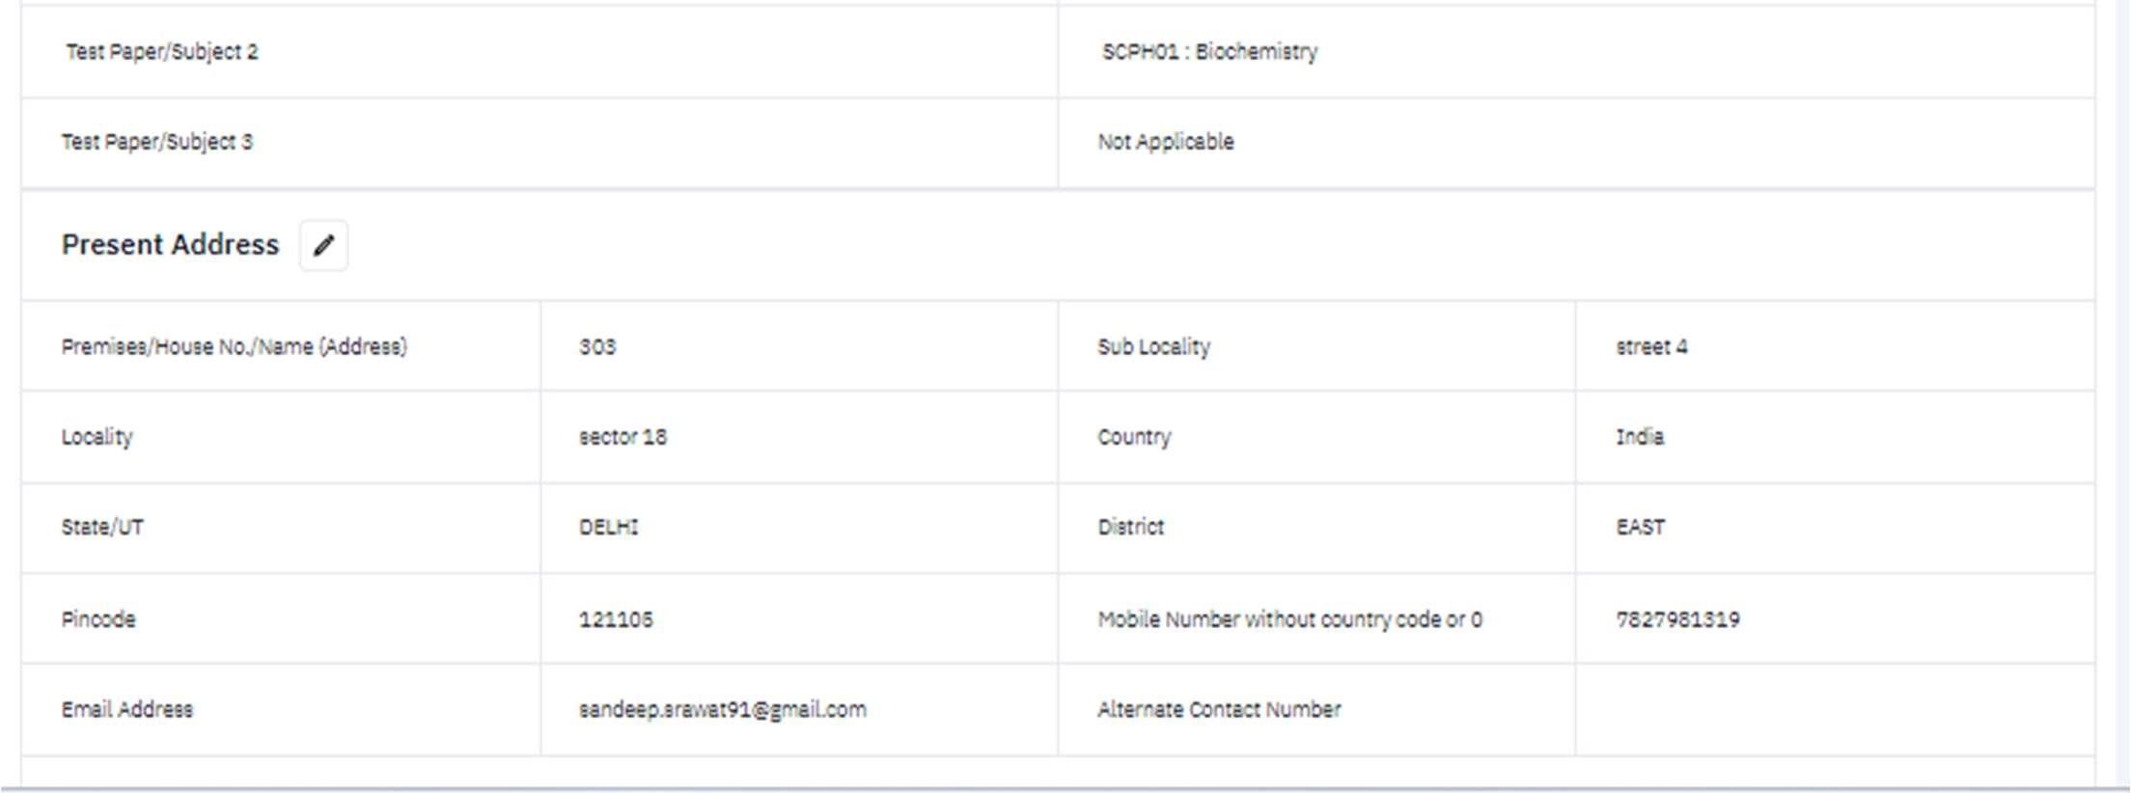Click the state value DELHI
Screen dimensions: 2131x793
click(608, 528)
